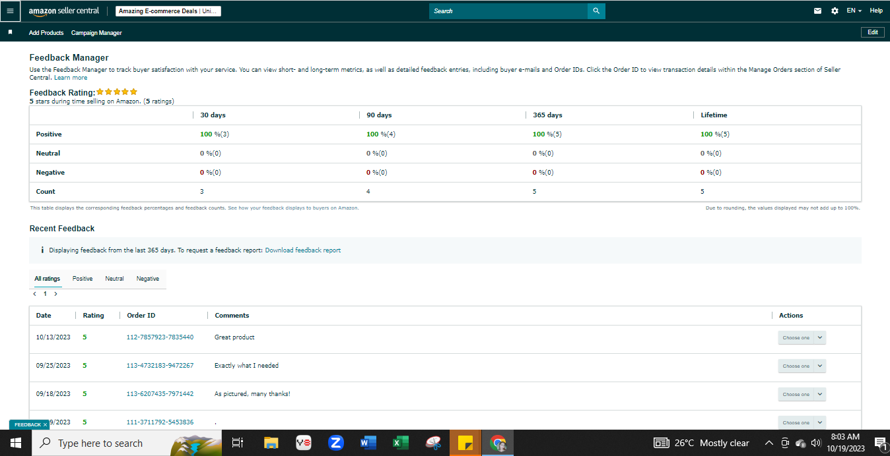Click Download feedback report link
Image resolution: width=890 pixels, height=456 pixels.
pyautogui.click(x=303, y=250)
